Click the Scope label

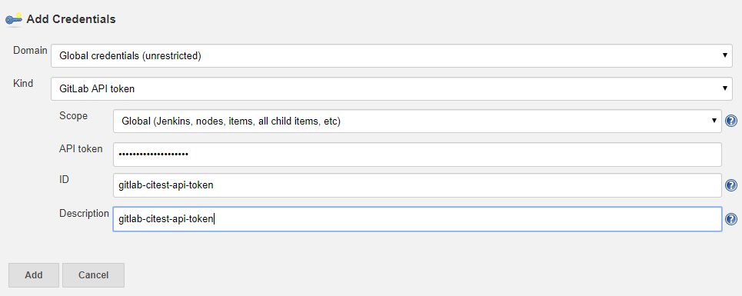pyautogui.click(x=73, y=116)
